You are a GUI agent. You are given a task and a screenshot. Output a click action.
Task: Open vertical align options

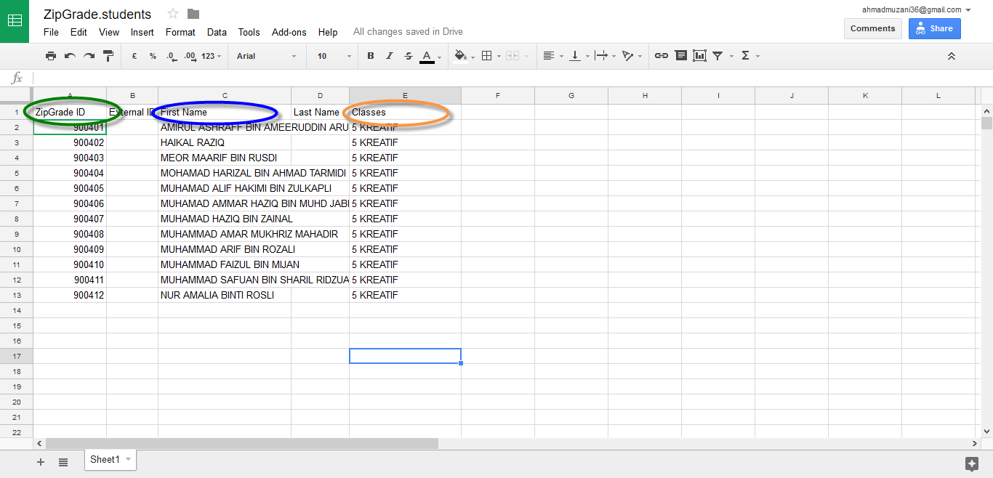pos(579,56)
